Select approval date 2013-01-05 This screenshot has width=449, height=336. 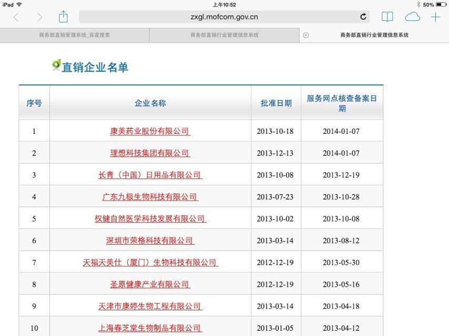tap(275, 328)
